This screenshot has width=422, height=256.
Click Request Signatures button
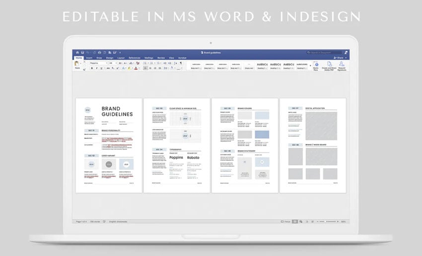coord(342,66)
